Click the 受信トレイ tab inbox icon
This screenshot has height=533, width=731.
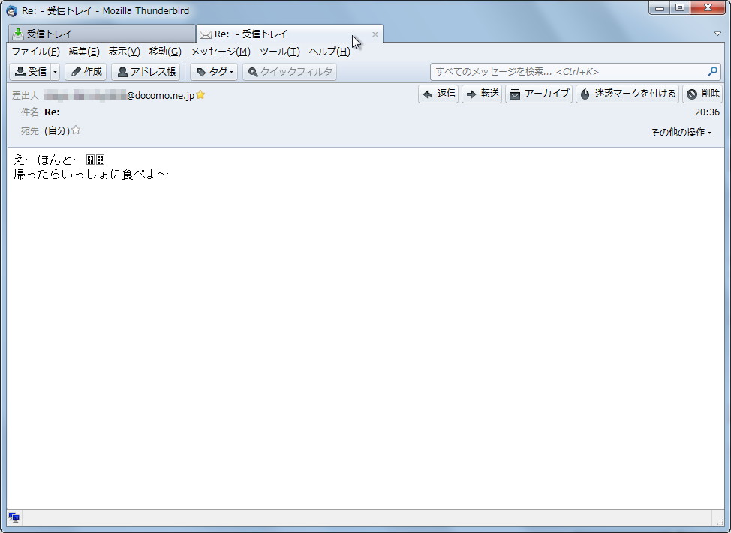point(18,34)
